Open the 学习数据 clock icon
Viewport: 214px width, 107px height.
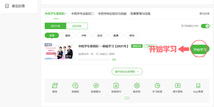click(157, 86)
